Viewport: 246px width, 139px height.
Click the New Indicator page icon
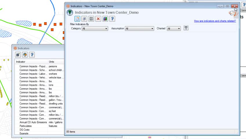pos(77,19)
